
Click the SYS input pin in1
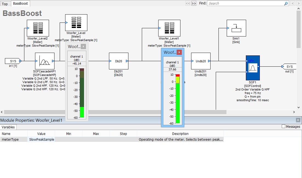(13, 61)
